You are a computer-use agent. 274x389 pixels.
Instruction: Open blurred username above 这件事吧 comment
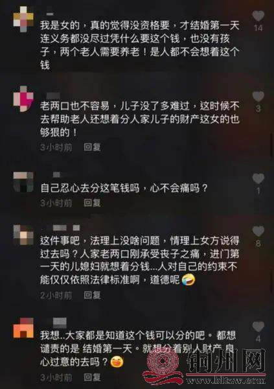point(67,228)
